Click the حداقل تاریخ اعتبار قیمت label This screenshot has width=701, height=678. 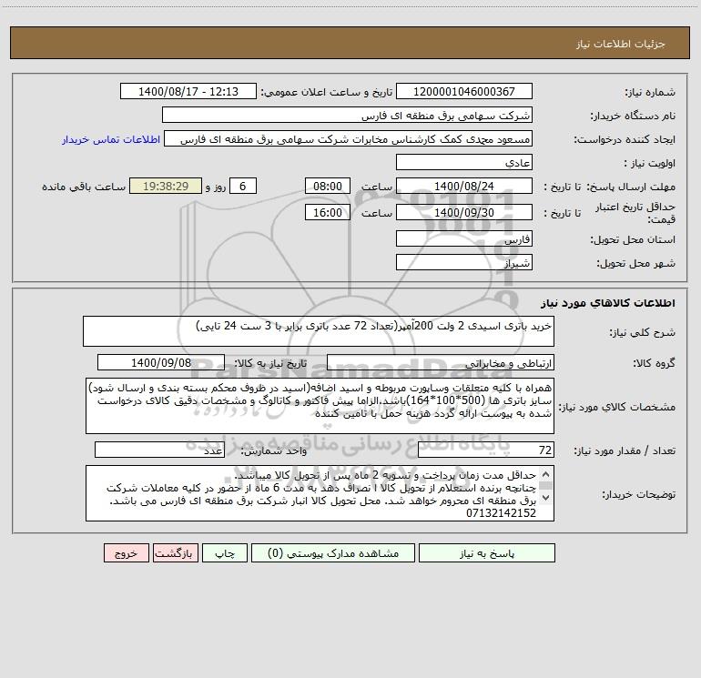point(635,213)
